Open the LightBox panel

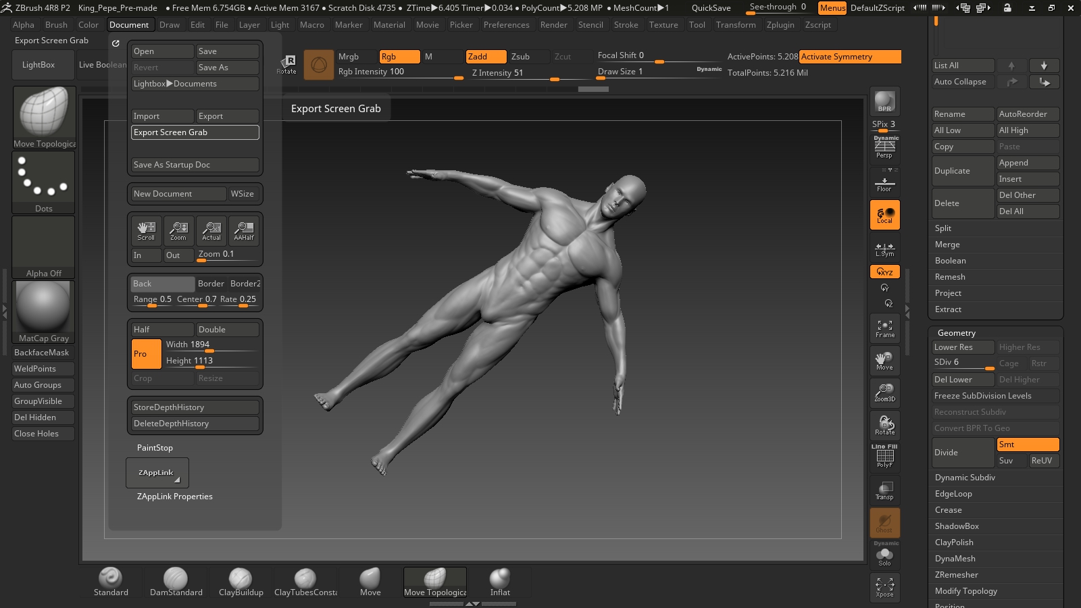coord(43,64)
